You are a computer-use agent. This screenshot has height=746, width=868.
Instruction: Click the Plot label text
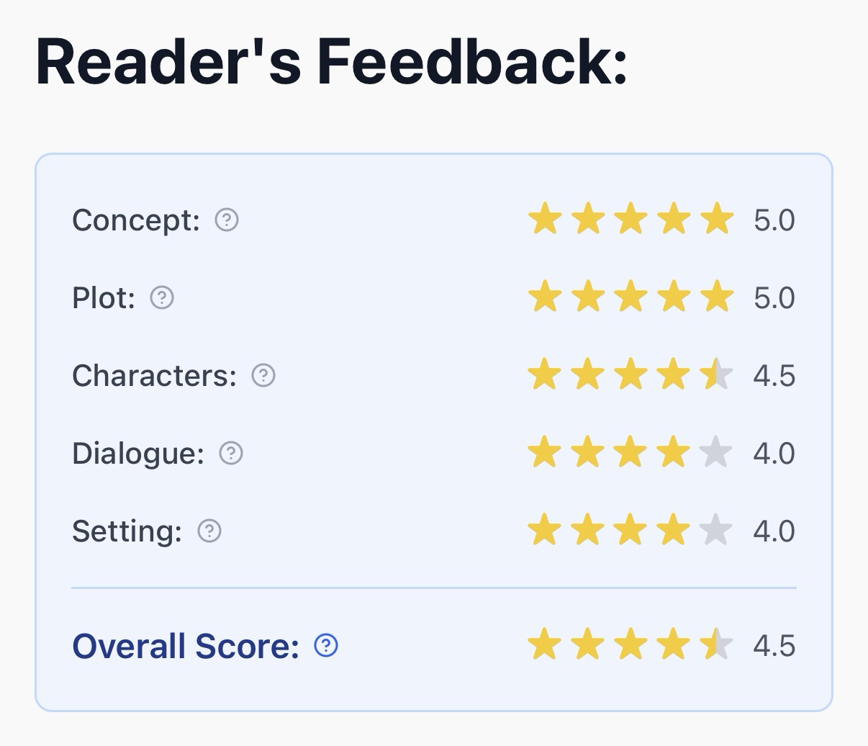coord(104,297)
